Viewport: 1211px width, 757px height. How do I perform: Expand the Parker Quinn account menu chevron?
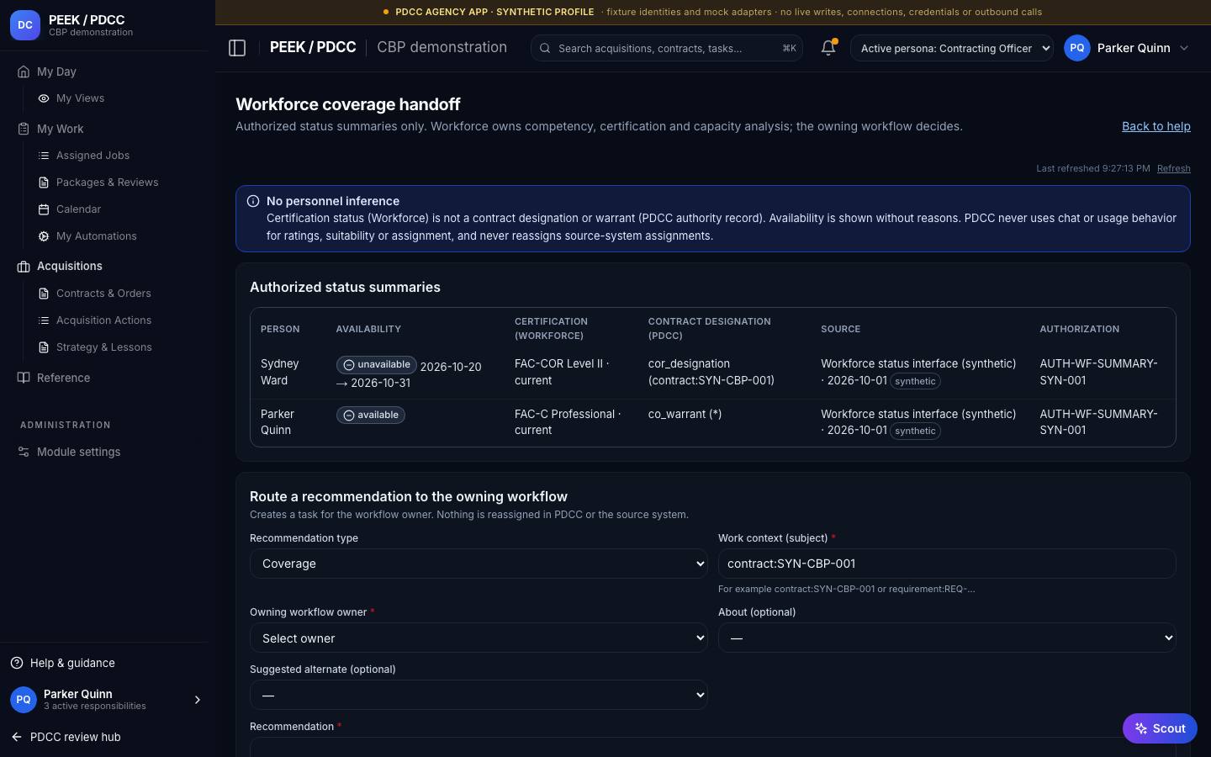[x=1184, y=48]
